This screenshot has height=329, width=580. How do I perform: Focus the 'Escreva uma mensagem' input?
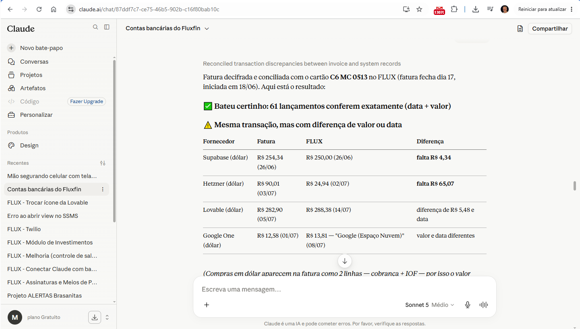pyautogui.click(x=345, y=289)
